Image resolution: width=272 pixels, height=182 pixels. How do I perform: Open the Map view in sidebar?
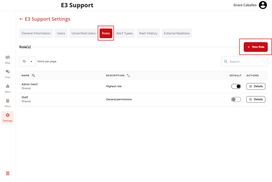pyautogui.click(x=7, y=59)
